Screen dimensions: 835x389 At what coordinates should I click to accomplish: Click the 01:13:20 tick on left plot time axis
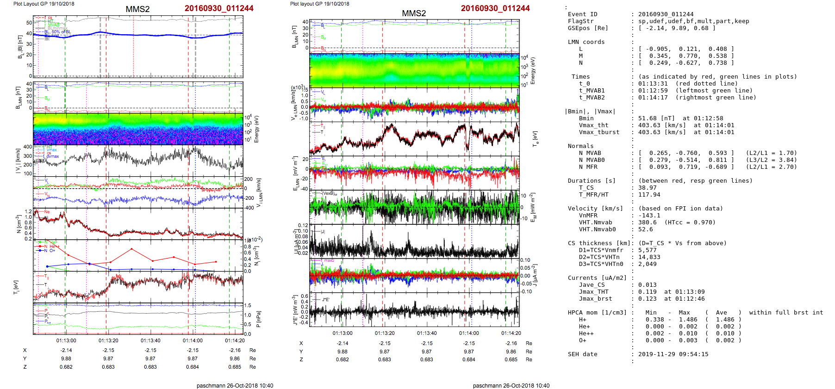[x=108, y=340]
